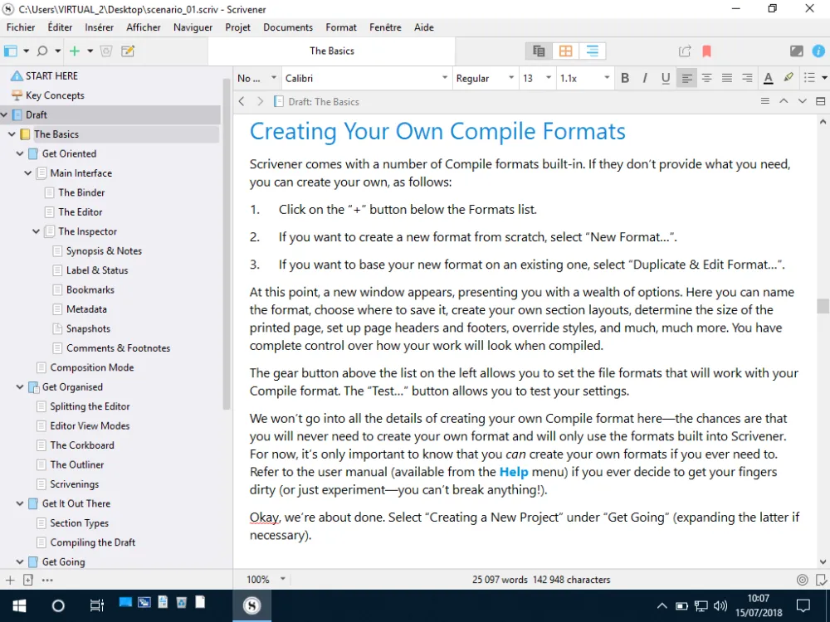Viewport: 830px width, 622px height.
Task: Open Windows Start menu
Action: [x=20, y=605]
